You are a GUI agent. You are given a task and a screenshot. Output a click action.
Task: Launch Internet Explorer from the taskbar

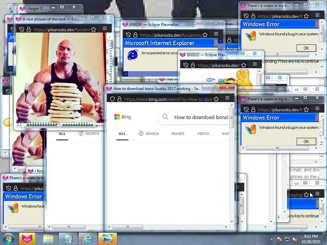[x=87, y=239]
